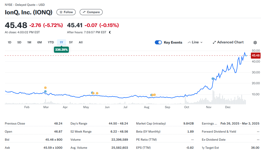Click the blue event marker in March

(45, 91)
